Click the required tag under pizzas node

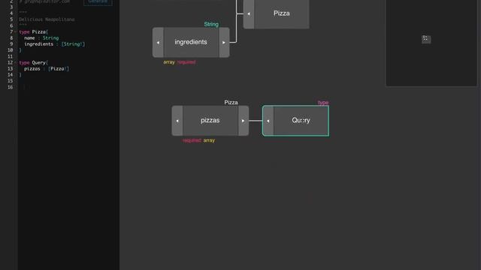tap(192, 140)
